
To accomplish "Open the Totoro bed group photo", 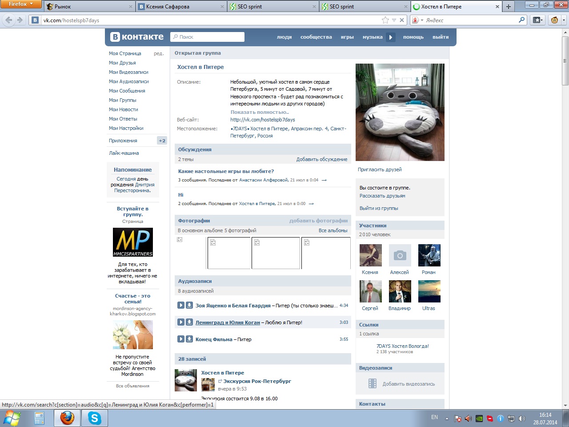I will [400, 112].
